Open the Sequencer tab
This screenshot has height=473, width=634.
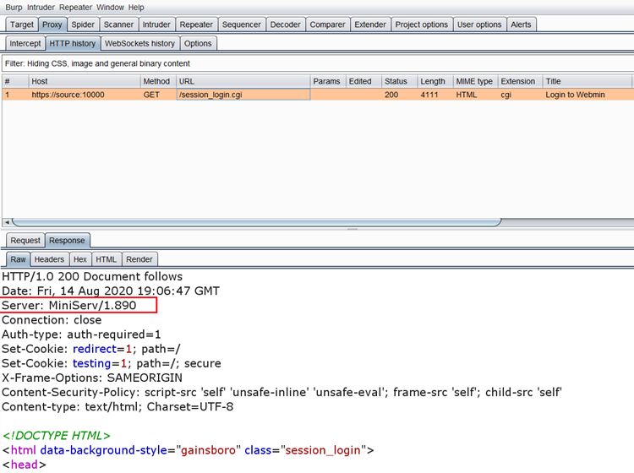[x=242, y=24]
